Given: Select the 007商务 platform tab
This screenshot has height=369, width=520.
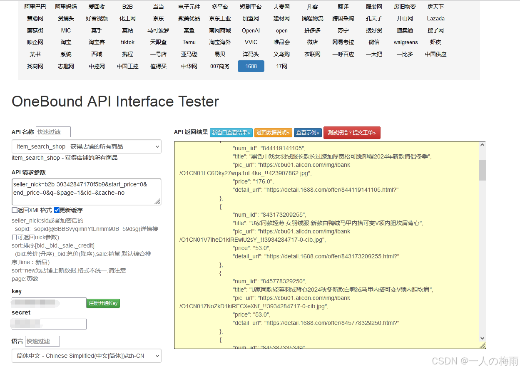Looking at the screenshot, I should 220,66.
